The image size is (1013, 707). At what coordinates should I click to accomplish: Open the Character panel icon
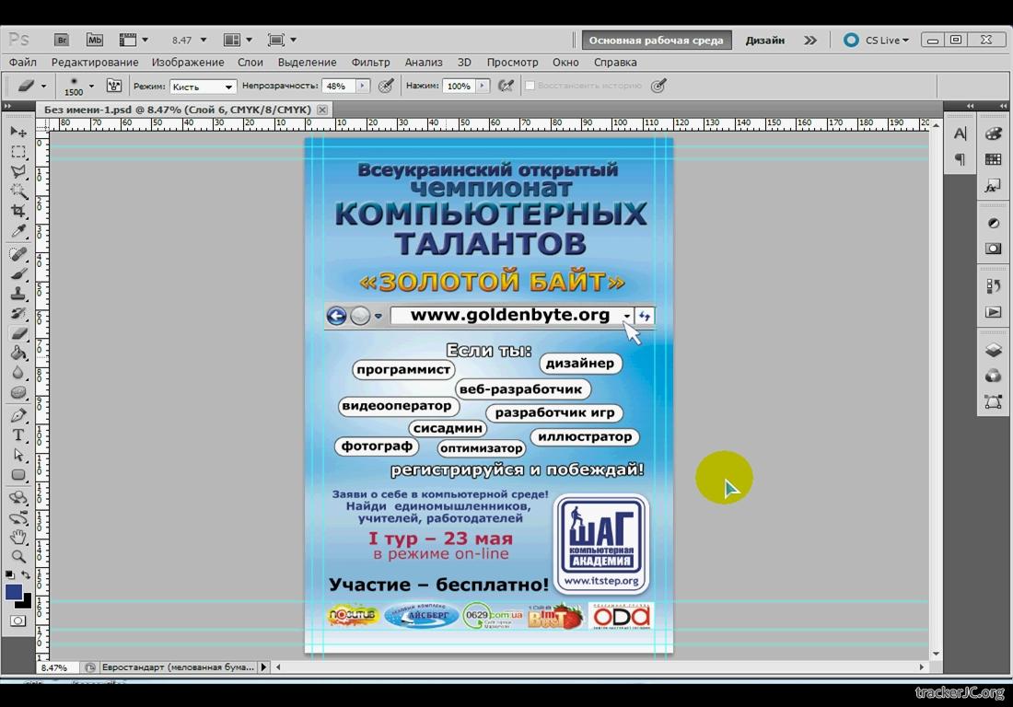[x=960, y=134]
